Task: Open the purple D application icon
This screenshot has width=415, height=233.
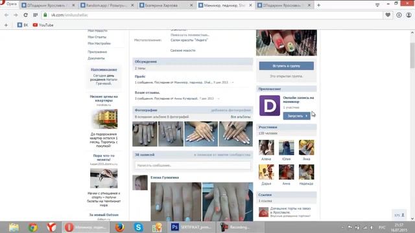Action: (x=270, y=105)
